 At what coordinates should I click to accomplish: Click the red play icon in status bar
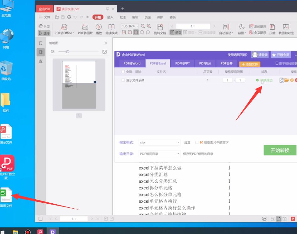tap(293, 219)
